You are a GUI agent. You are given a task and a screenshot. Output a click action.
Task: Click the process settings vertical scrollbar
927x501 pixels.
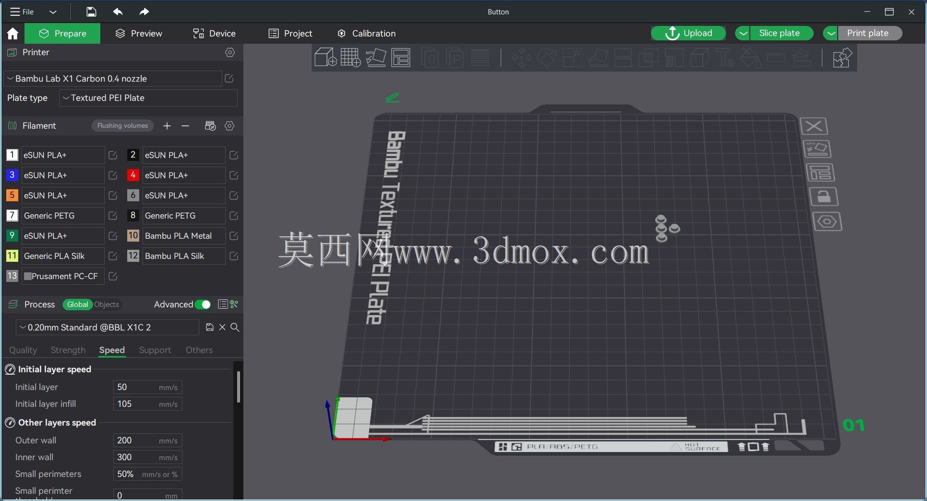(x=238, y=387)
